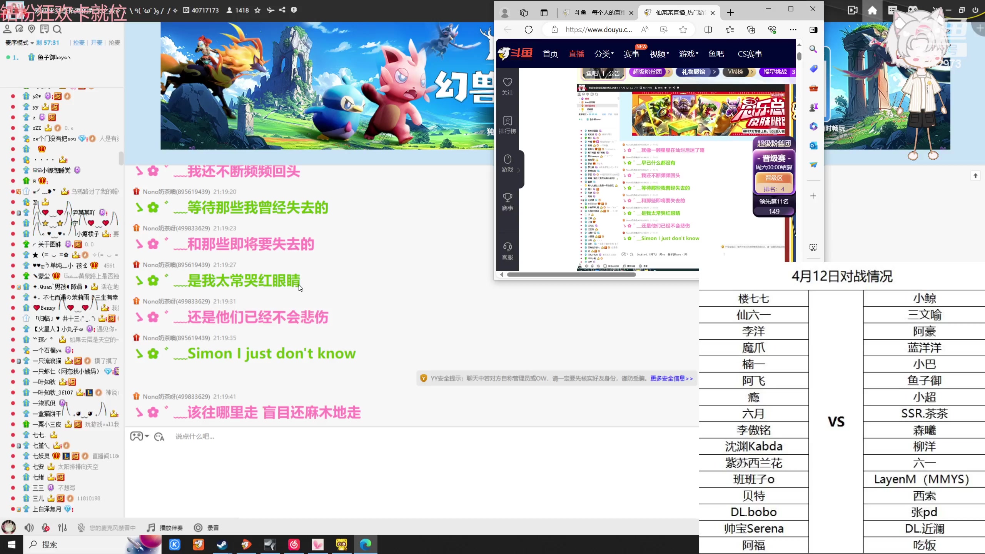
Task: Toggle Edge vertical tabs icon
Action: tap(544, 13)
